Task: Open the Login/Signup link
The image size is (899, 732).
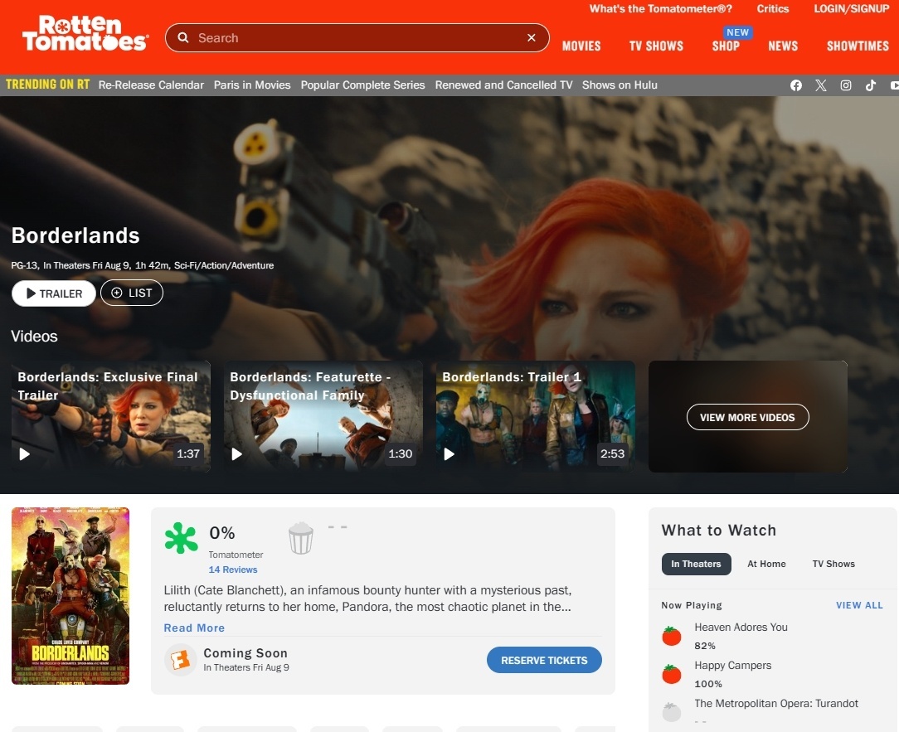Action: coord(852,8)
